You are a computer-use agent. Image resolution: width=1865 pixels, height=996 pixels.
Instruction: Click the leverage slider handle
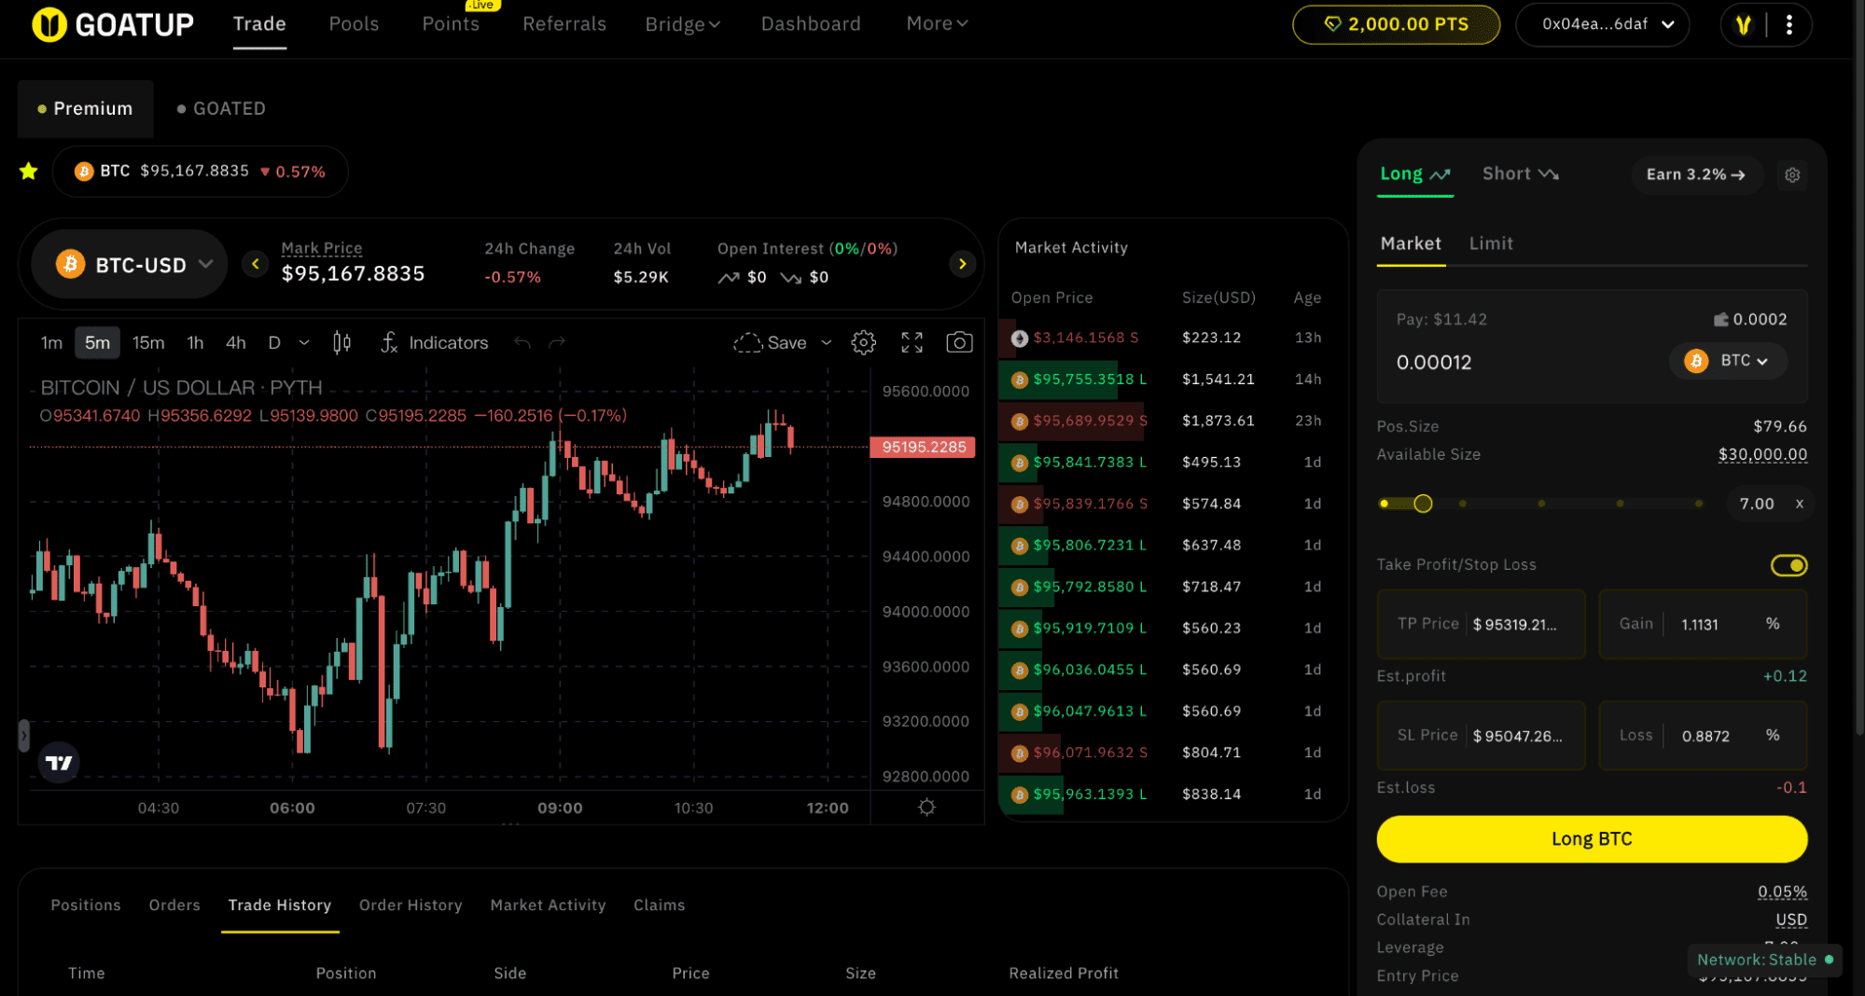point(1422,504)
